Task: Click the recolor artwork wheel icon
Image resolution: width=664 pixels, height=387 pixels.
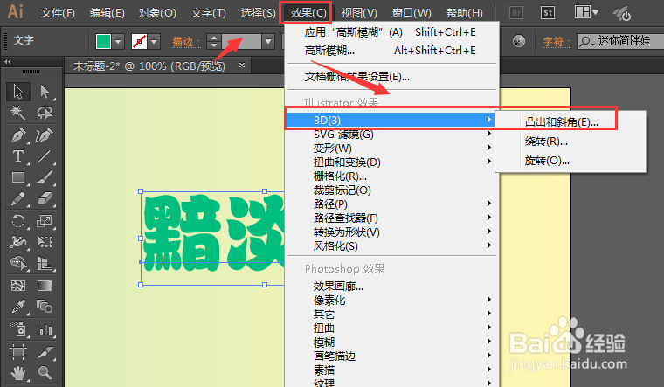Action: pos(519,41)
